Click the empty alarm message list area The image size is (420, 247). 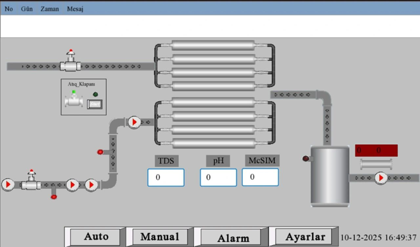[210, 26]
